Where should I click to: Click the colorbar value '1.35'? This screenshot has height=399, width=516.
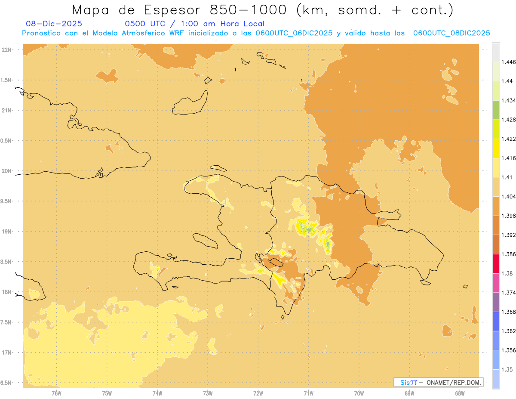pos(507,369)
